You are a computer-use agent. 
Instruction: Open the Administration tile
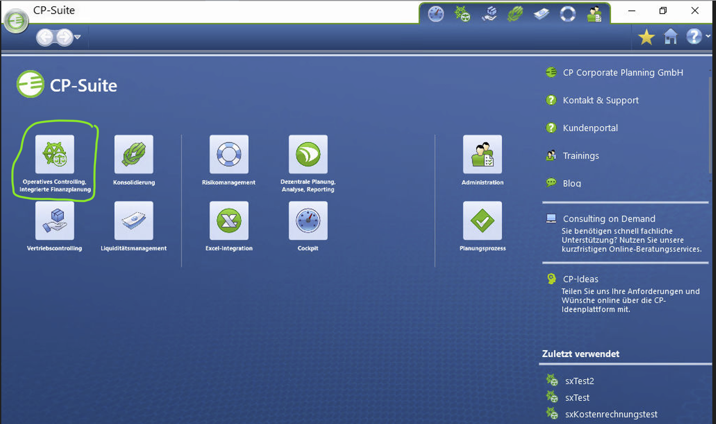pyautogui.click(x=482, y=154)
